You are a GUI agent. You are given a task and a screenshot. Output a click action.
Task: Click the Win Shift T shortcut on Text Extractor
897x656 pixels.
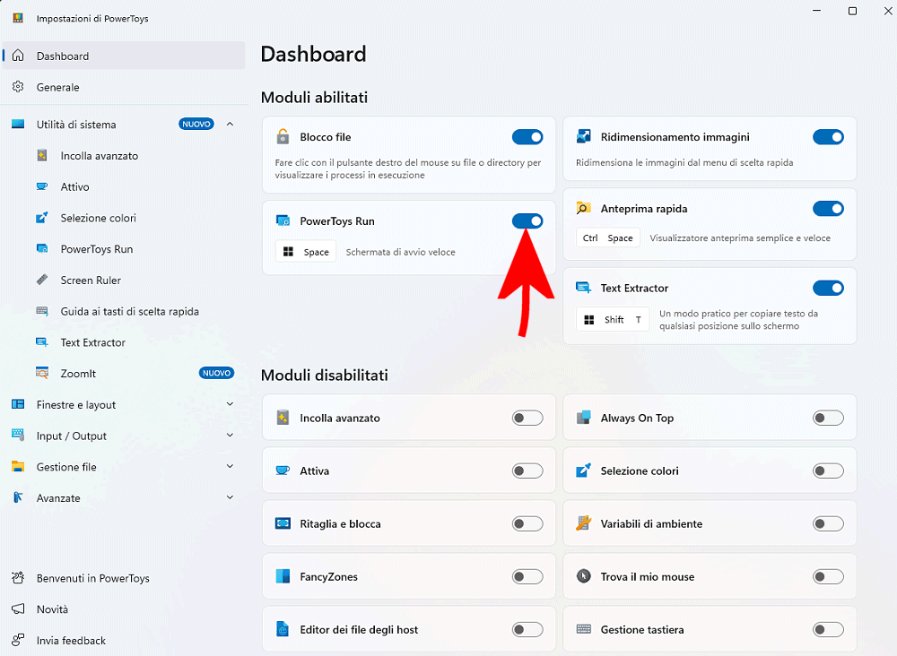point(613,319)
